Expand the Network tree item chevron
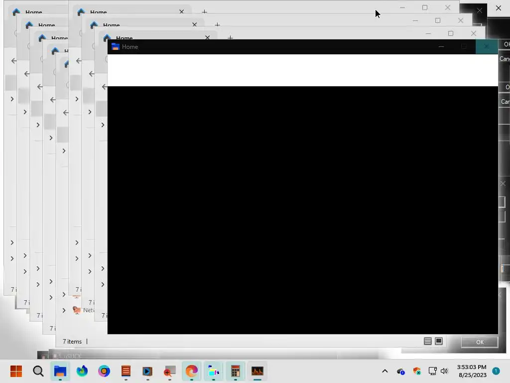 tap(64, 310)
